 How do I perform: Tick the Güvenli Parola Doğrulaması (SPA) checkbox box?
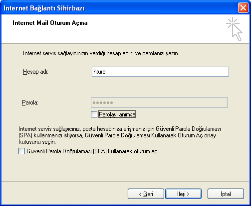tap(21, 151)
